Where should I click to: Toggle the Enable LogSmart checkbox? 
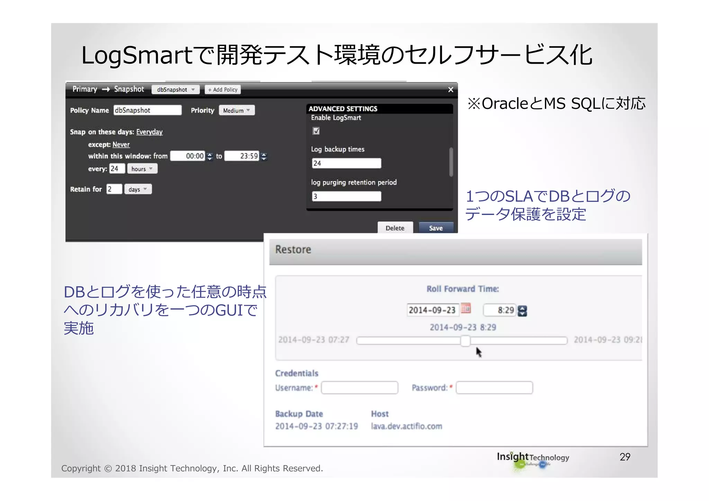point(316,131)
